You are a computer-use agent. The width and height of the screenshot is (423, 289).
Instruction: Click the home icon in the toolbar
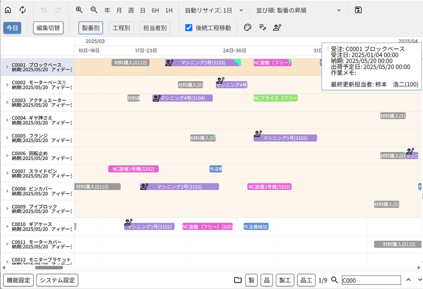(x=8, y=10)
